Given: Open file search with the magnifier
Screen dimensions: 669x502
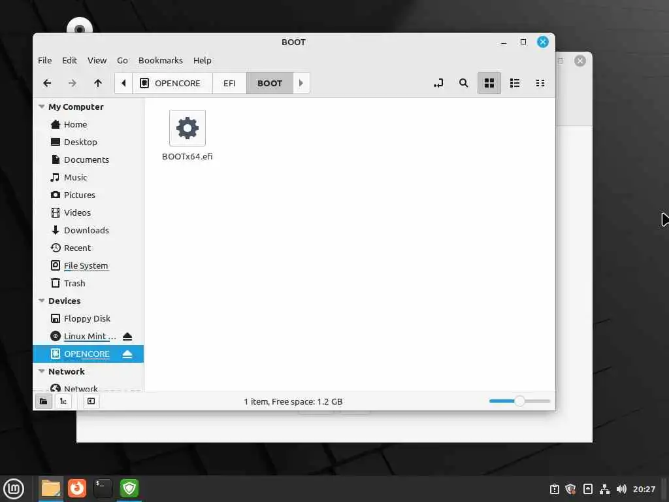Looking at the screenshot, I should 463,83.
